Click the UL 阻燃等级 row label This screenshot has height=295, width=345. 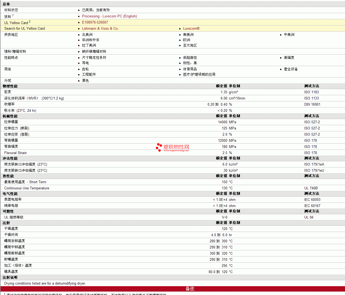tap(14, 217)
